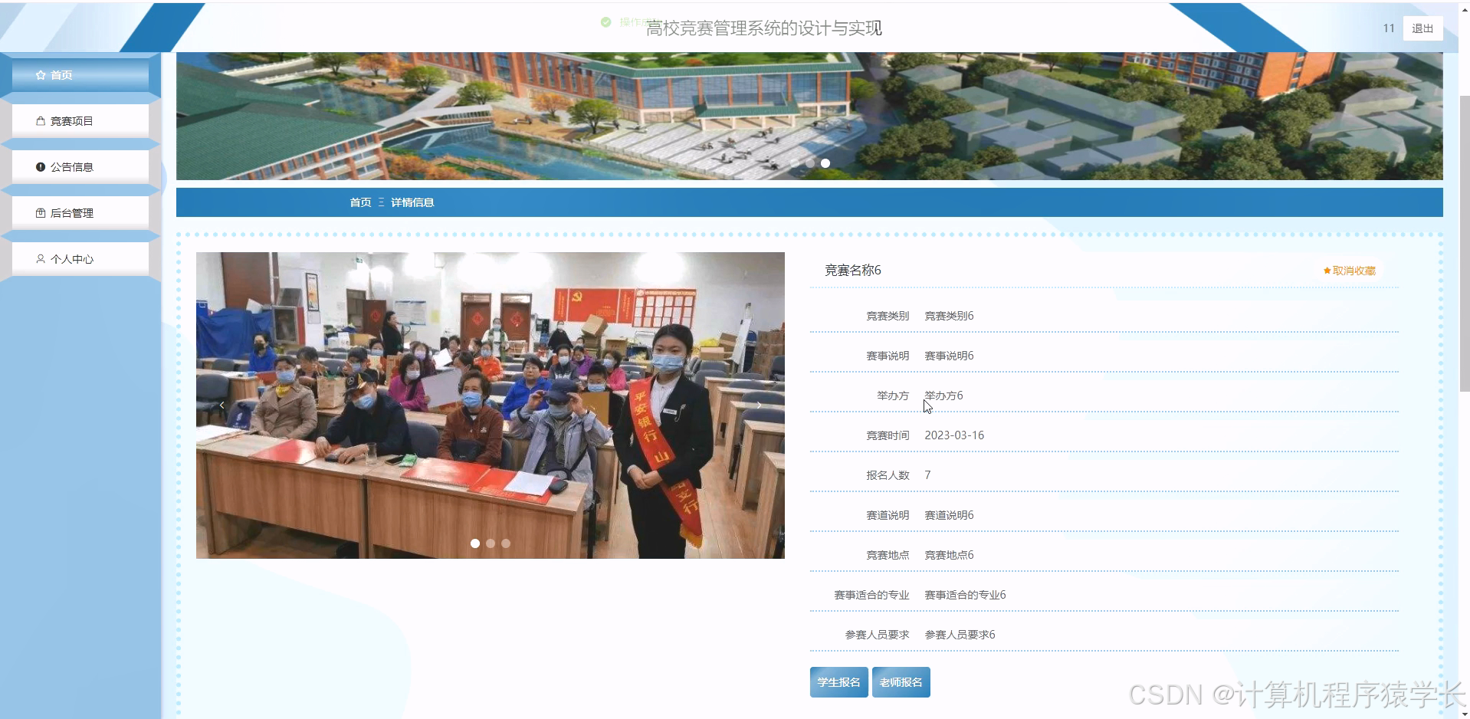Select the second dot under the classroom photo
The height and width of the screenshot is (719, 1470).
[490, 543]
